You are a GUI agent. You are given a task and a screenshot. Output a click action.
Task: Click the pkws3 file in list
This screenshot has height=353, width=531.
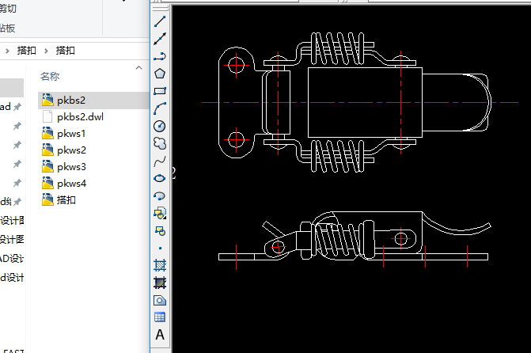point(71,167)
